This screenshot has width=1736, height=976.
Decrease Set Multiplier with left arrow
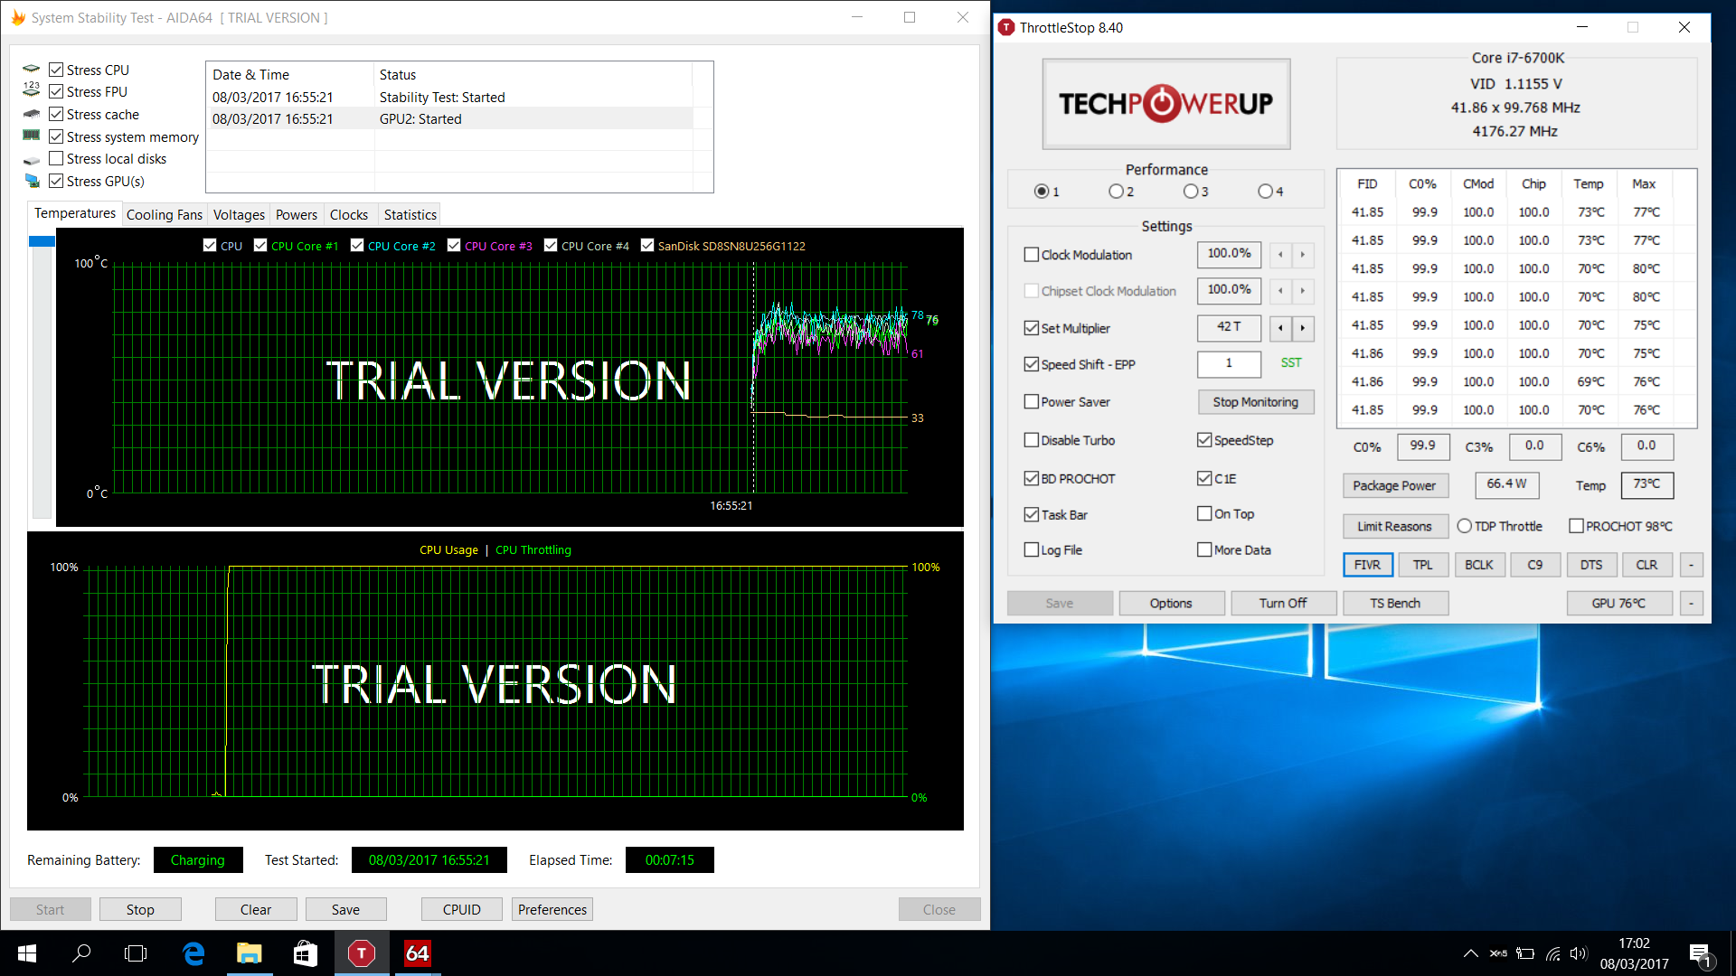click(x=1280, y=328)
